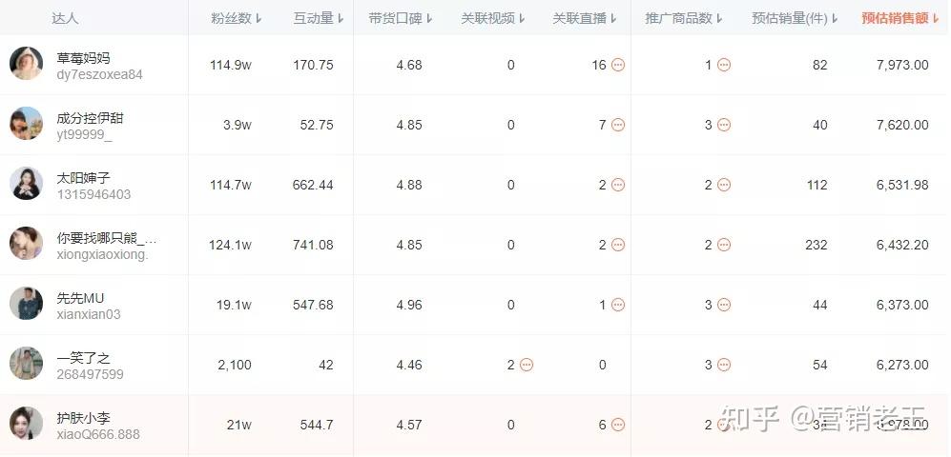Open 先先MU influencer name link
Image resolution: width=951 pixels, height=457 pixels.
pos(81,298)
